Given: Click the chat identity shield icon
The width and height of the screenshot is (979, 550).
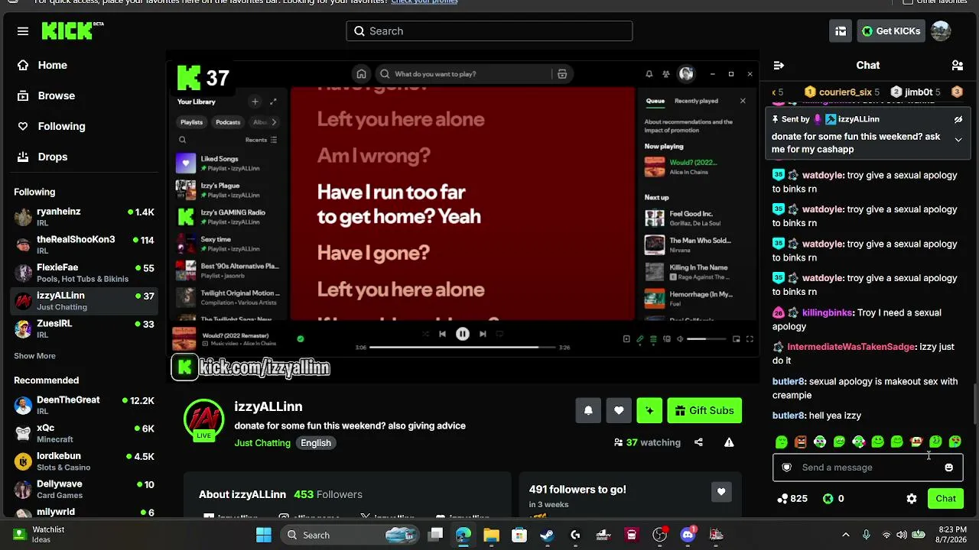Looking at the screenshot, I should click(x=786, y=467).
